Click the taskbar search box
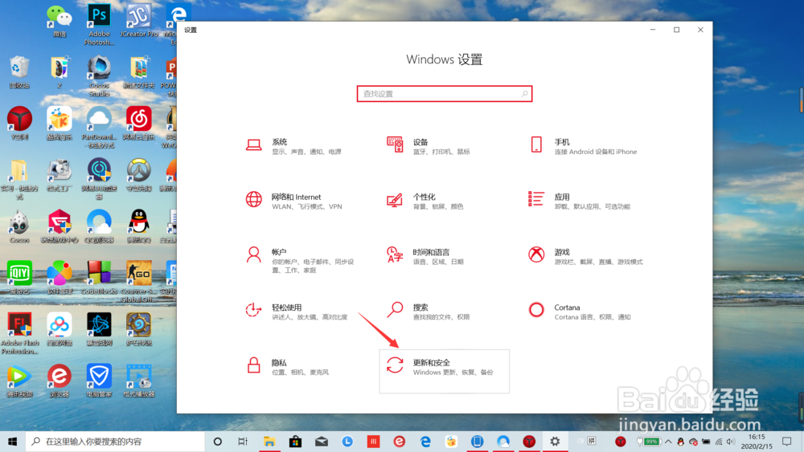The height and width of the screenshot is (452, 804). [115, 442]
